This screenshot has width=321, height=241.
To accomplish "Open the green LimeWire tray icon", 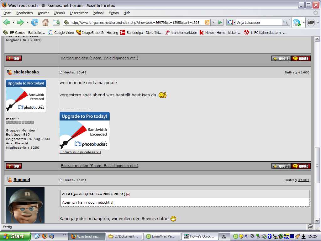I will click(236, 236).
